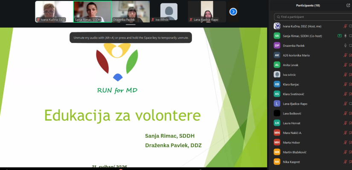352x170 pixels.
Task: Select participant name Anita Levak
Action: pos(291,65)
